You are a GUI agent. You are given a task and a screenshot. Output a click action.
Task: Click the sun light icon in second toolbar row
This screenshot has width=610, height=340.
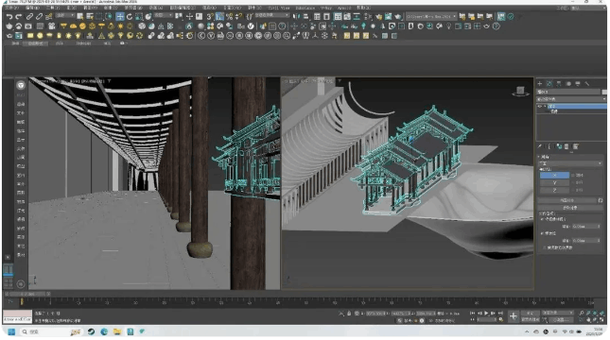tap(121, 26)
